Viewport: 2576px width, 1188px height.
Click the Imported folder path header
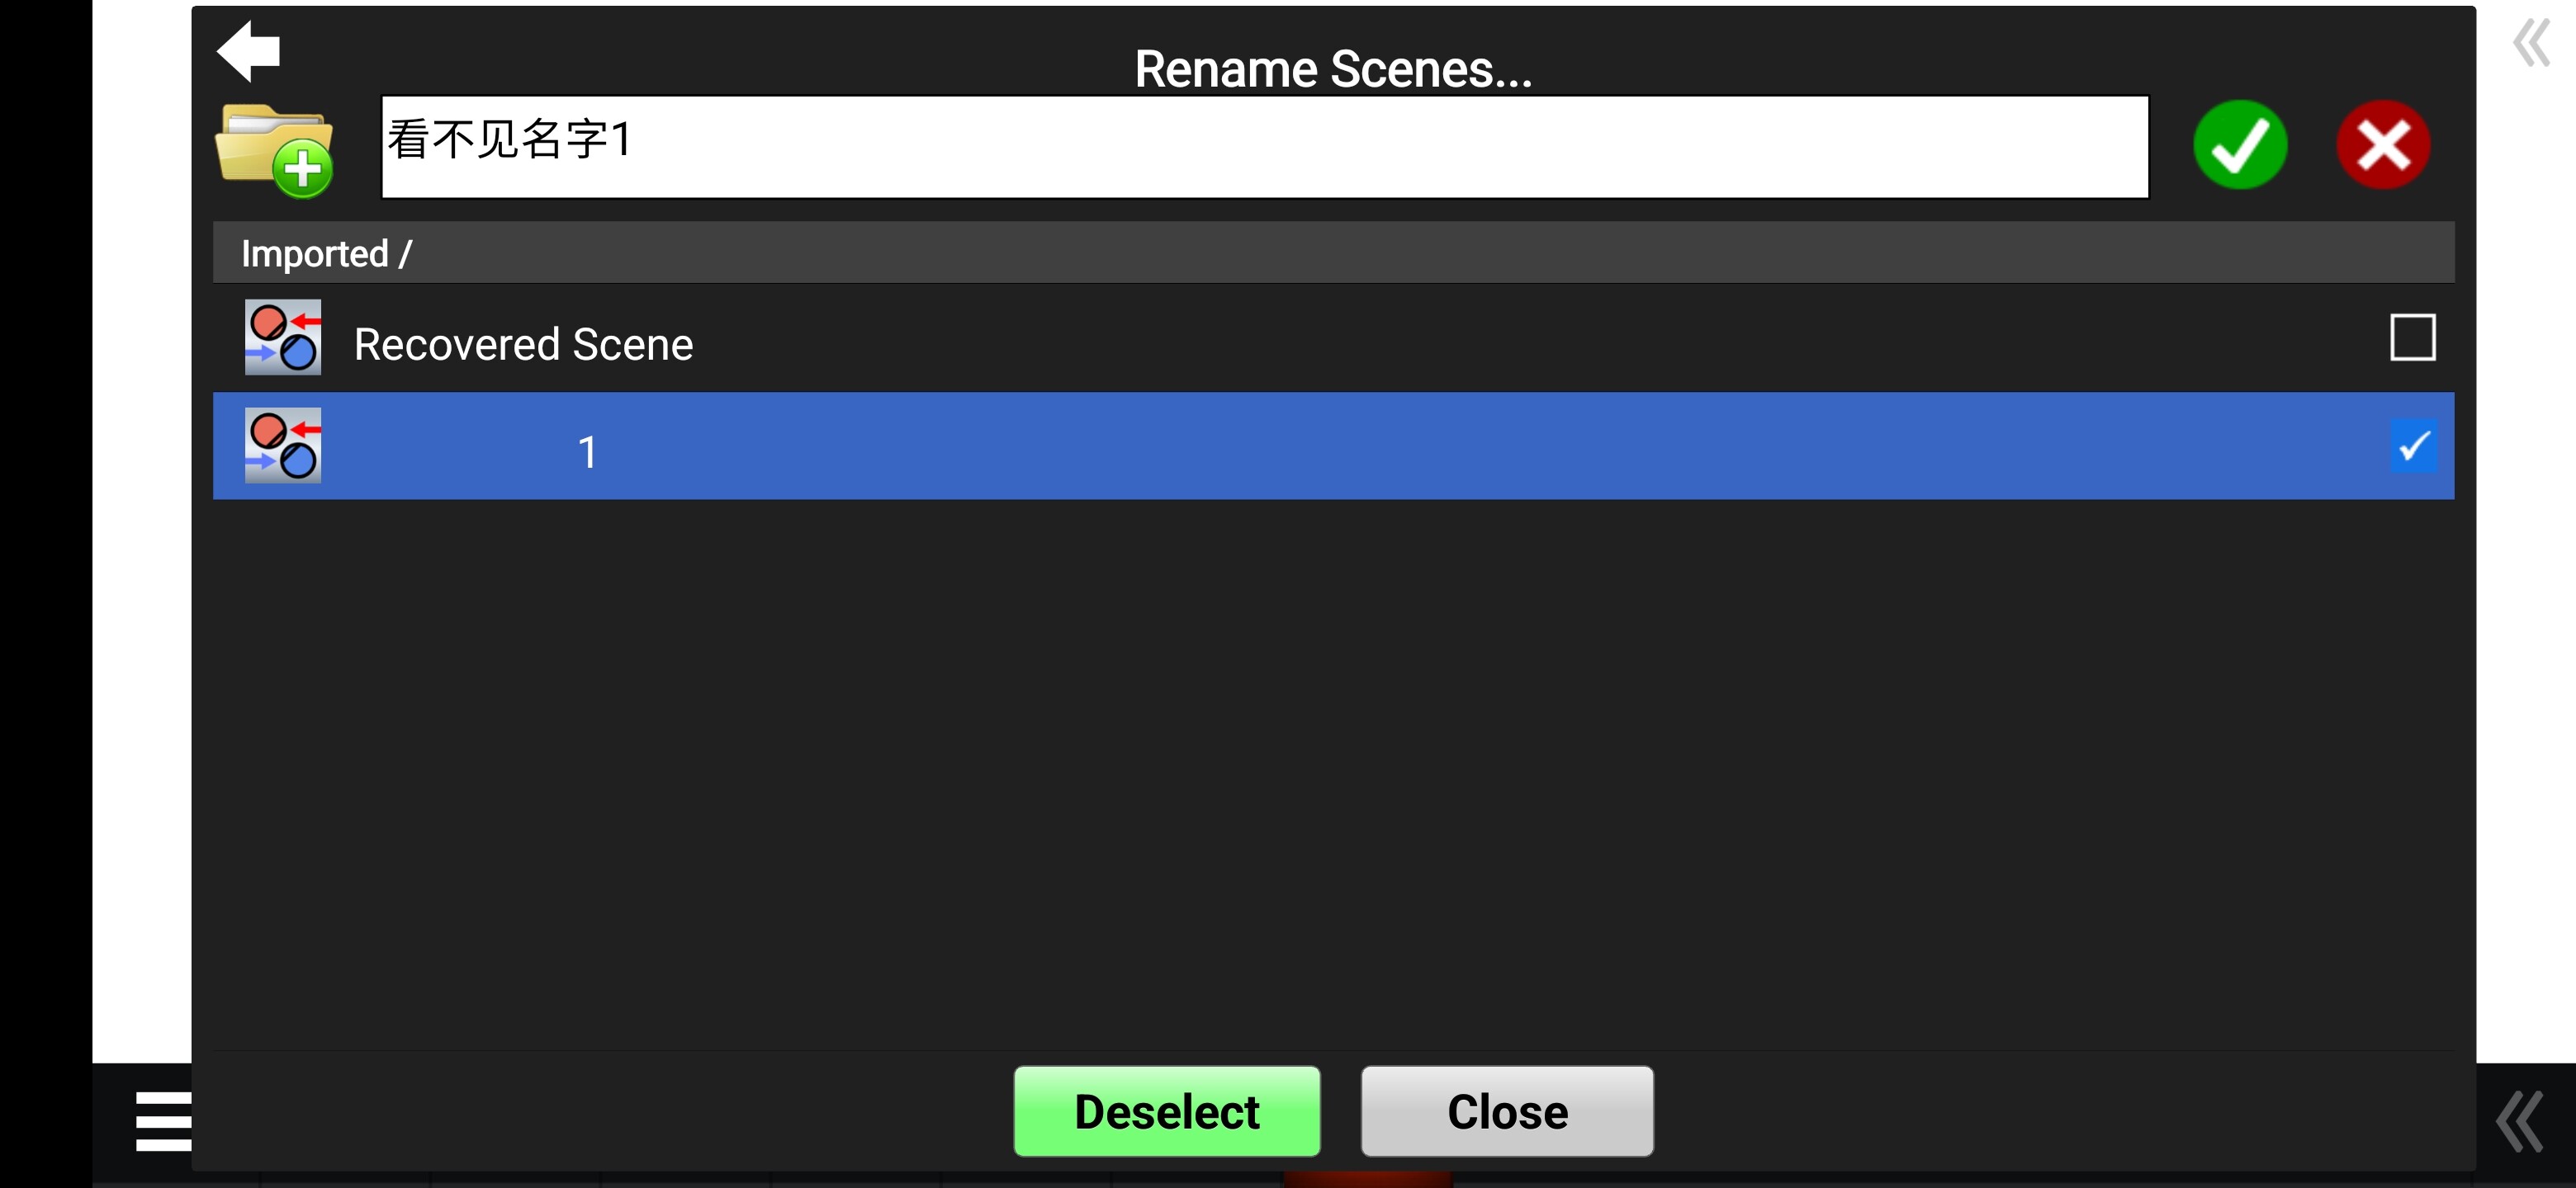tap(326, 254)
